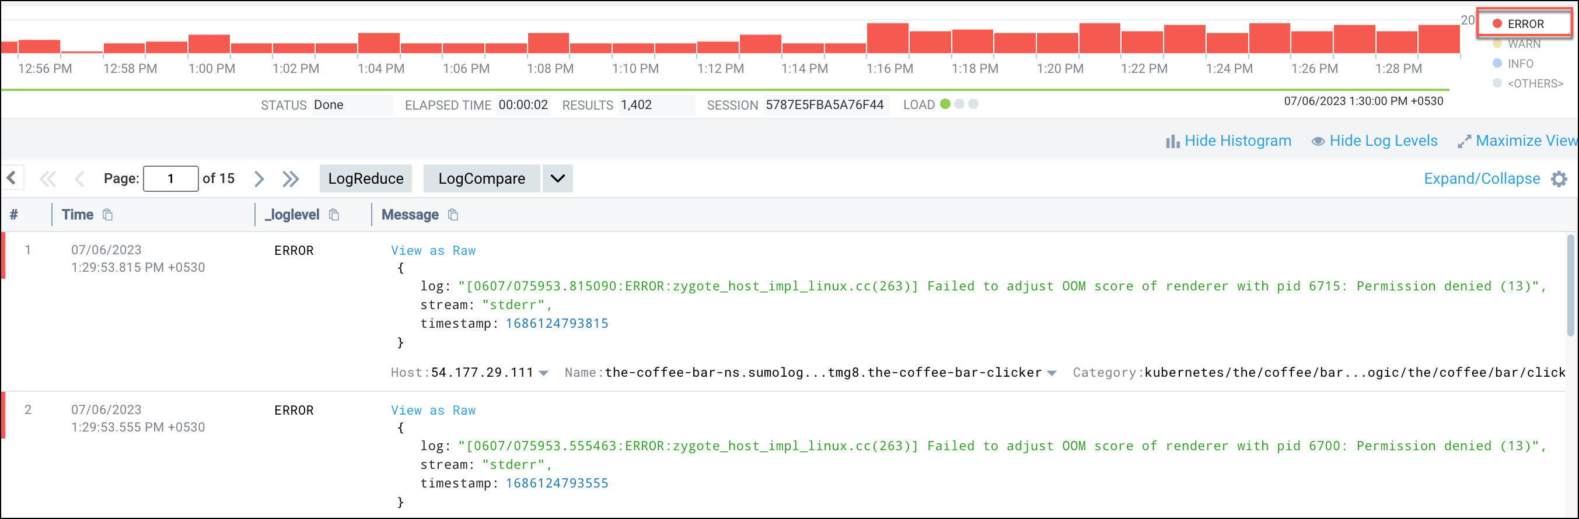This screenshot has width=1579, height=519.
Task: Copy the _loglevel column using its clipboard icon
Action: pos(334,215)
